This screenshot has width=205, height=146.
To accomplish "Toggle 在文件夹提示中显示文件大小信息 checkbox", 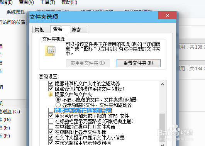I will pyautogui.click(x=51, y=138).
